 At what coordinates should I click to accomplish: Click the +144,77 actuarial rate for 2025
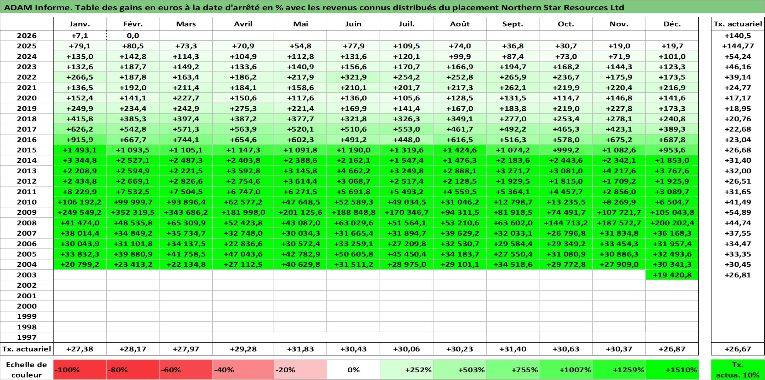tap(738, 46)
